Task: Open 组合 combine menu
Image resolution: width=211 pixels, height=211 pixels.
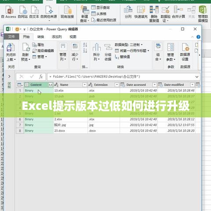Action: [x=158, y=52]
